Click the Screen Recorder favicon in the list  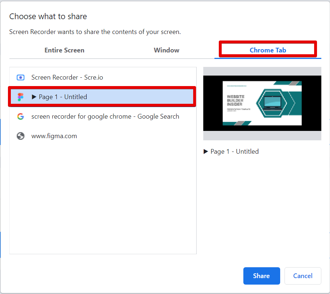(21, 77)
